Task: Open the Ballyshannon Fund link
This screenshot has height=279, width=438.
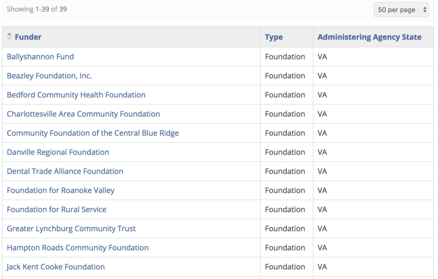Action: (x=40, y=56)
